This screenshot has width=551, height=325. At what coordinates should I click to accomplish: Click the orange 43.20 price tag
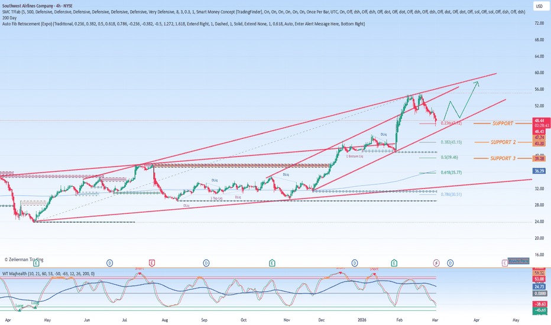tap(539, 144)
